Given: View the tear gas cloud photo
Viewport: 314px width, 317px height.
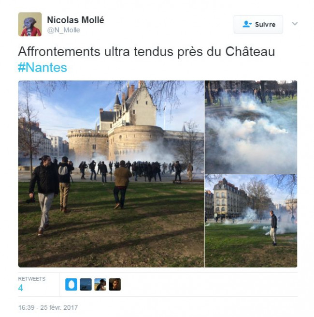Looking at the screenshot, I should coord(251,127).
